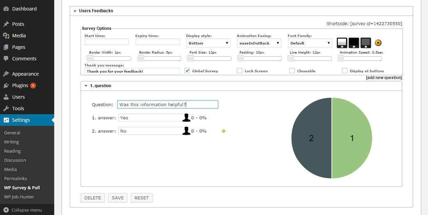Tick the Closeable checkbox
The width and height of the screenshot is (428, 215).
292,71
